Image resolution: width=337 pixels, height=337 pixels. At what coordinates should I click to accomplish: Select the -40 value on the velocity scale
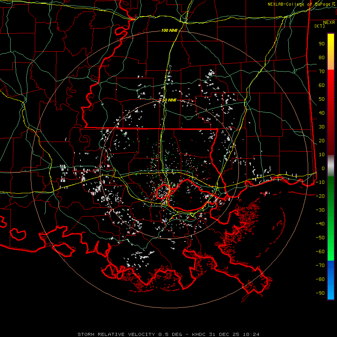320,224
